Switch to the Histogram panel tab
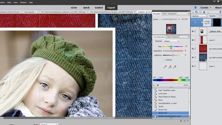Viewport: 222px width, 125px height. point(172,14)
